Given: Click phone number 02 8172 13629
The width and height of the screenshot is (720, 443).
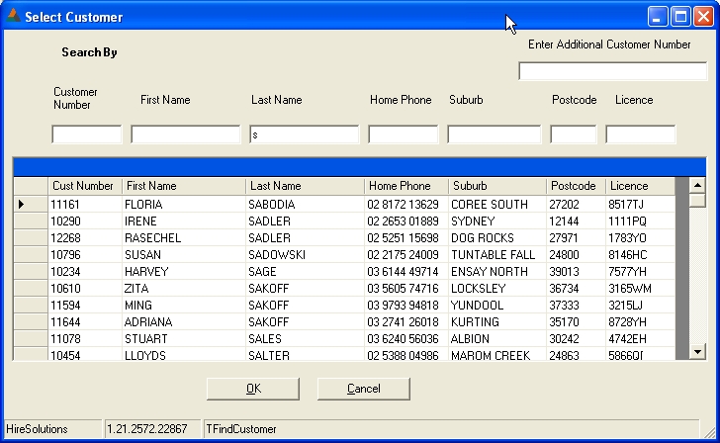Looking at the screenshot, I should [x=403, y=205].
